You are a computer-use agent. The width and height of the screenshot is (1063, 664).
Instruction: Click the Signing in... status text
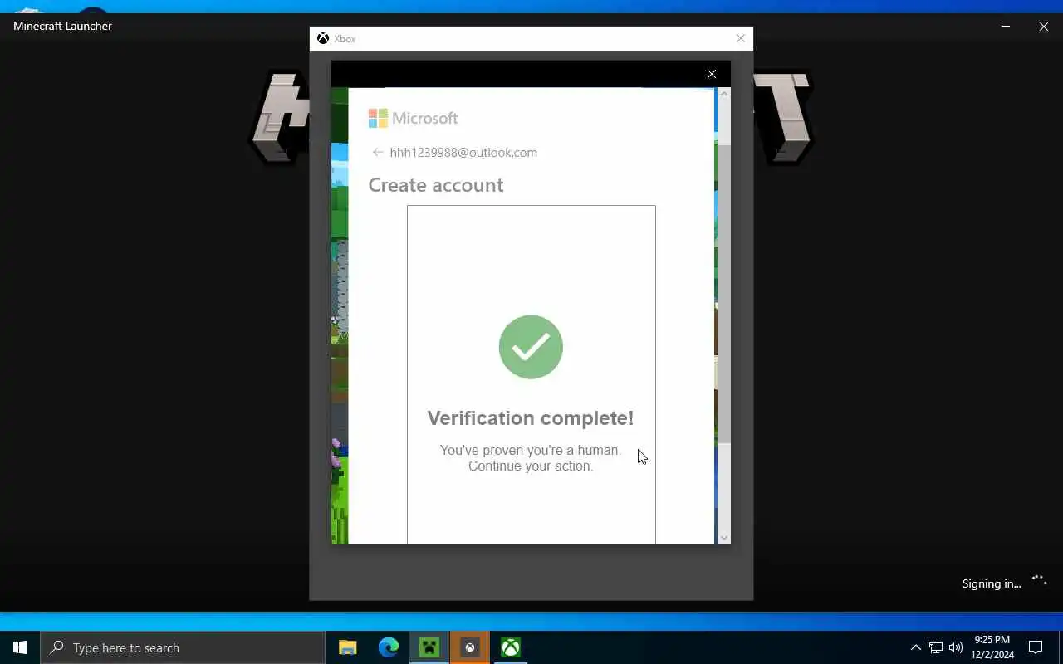992,583
